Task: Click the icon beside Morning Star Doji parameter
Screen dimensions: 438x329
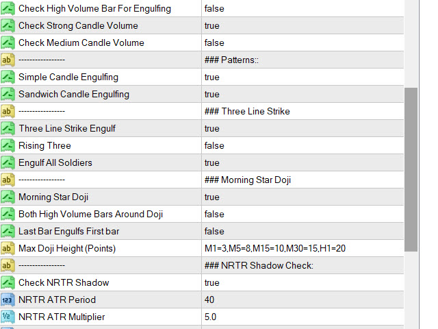Action: [x=8, y=197]
